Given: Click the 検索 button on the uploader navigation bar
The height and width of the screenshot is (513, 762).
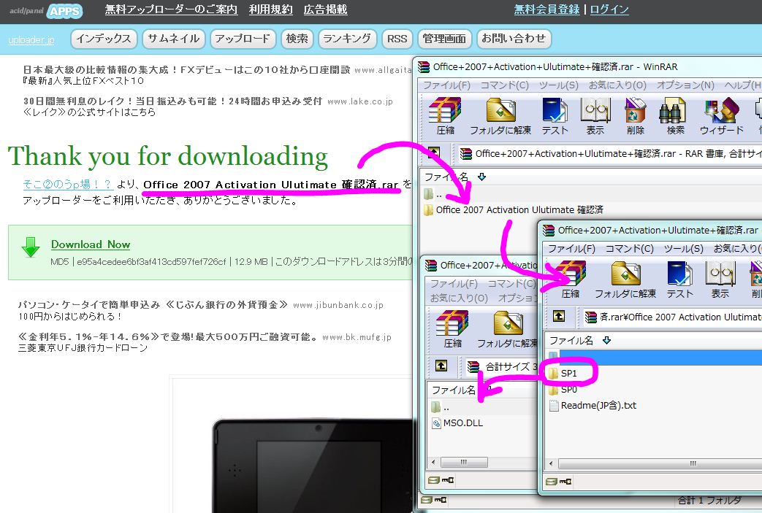Looking at the screenshot, I should [x=297, y=39].
